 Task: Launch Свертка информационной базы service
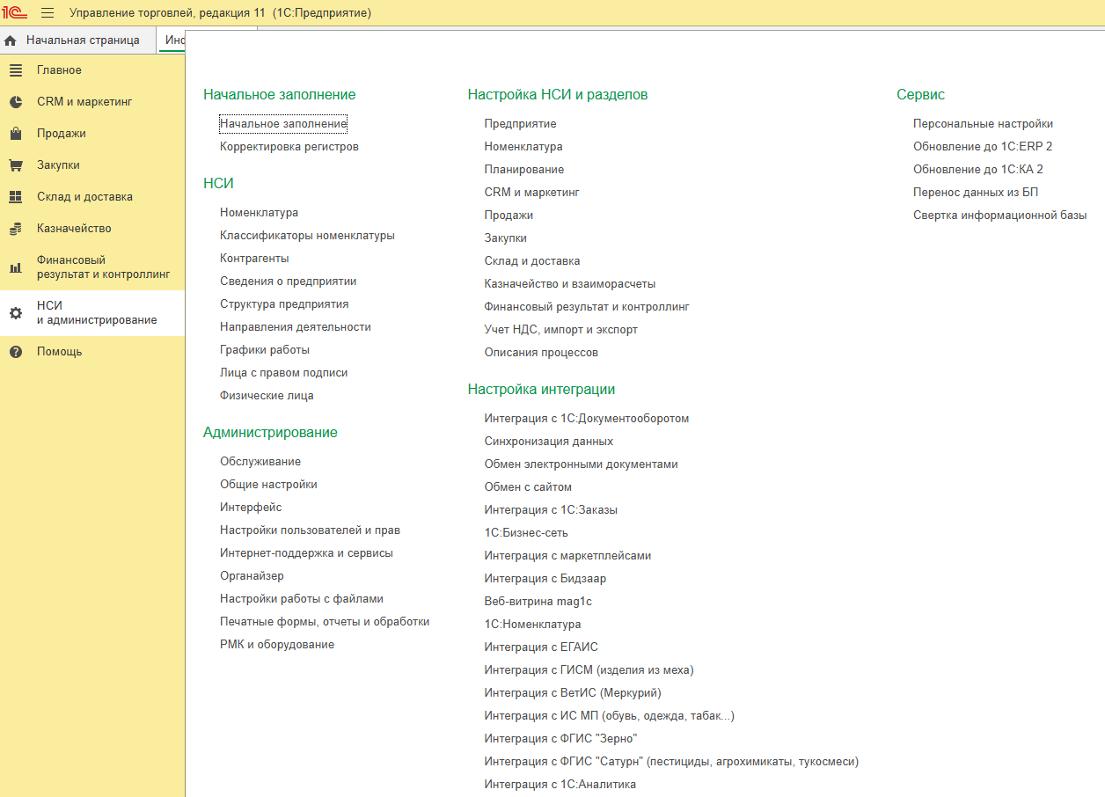pos(999,216)
